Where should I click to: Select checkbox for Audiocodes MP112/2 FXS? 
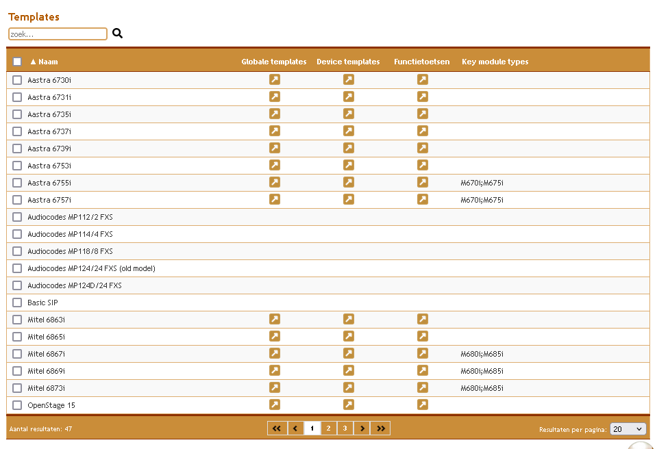pyautogui.click(x=17, y=217)
